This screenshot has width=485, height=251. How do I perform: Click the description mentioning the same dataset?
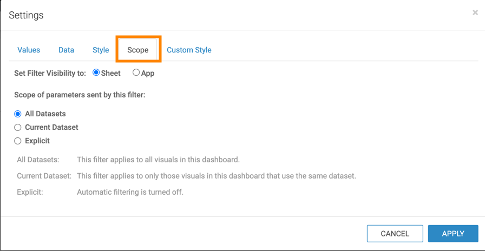pyautogui.click(x=217, y=176)
